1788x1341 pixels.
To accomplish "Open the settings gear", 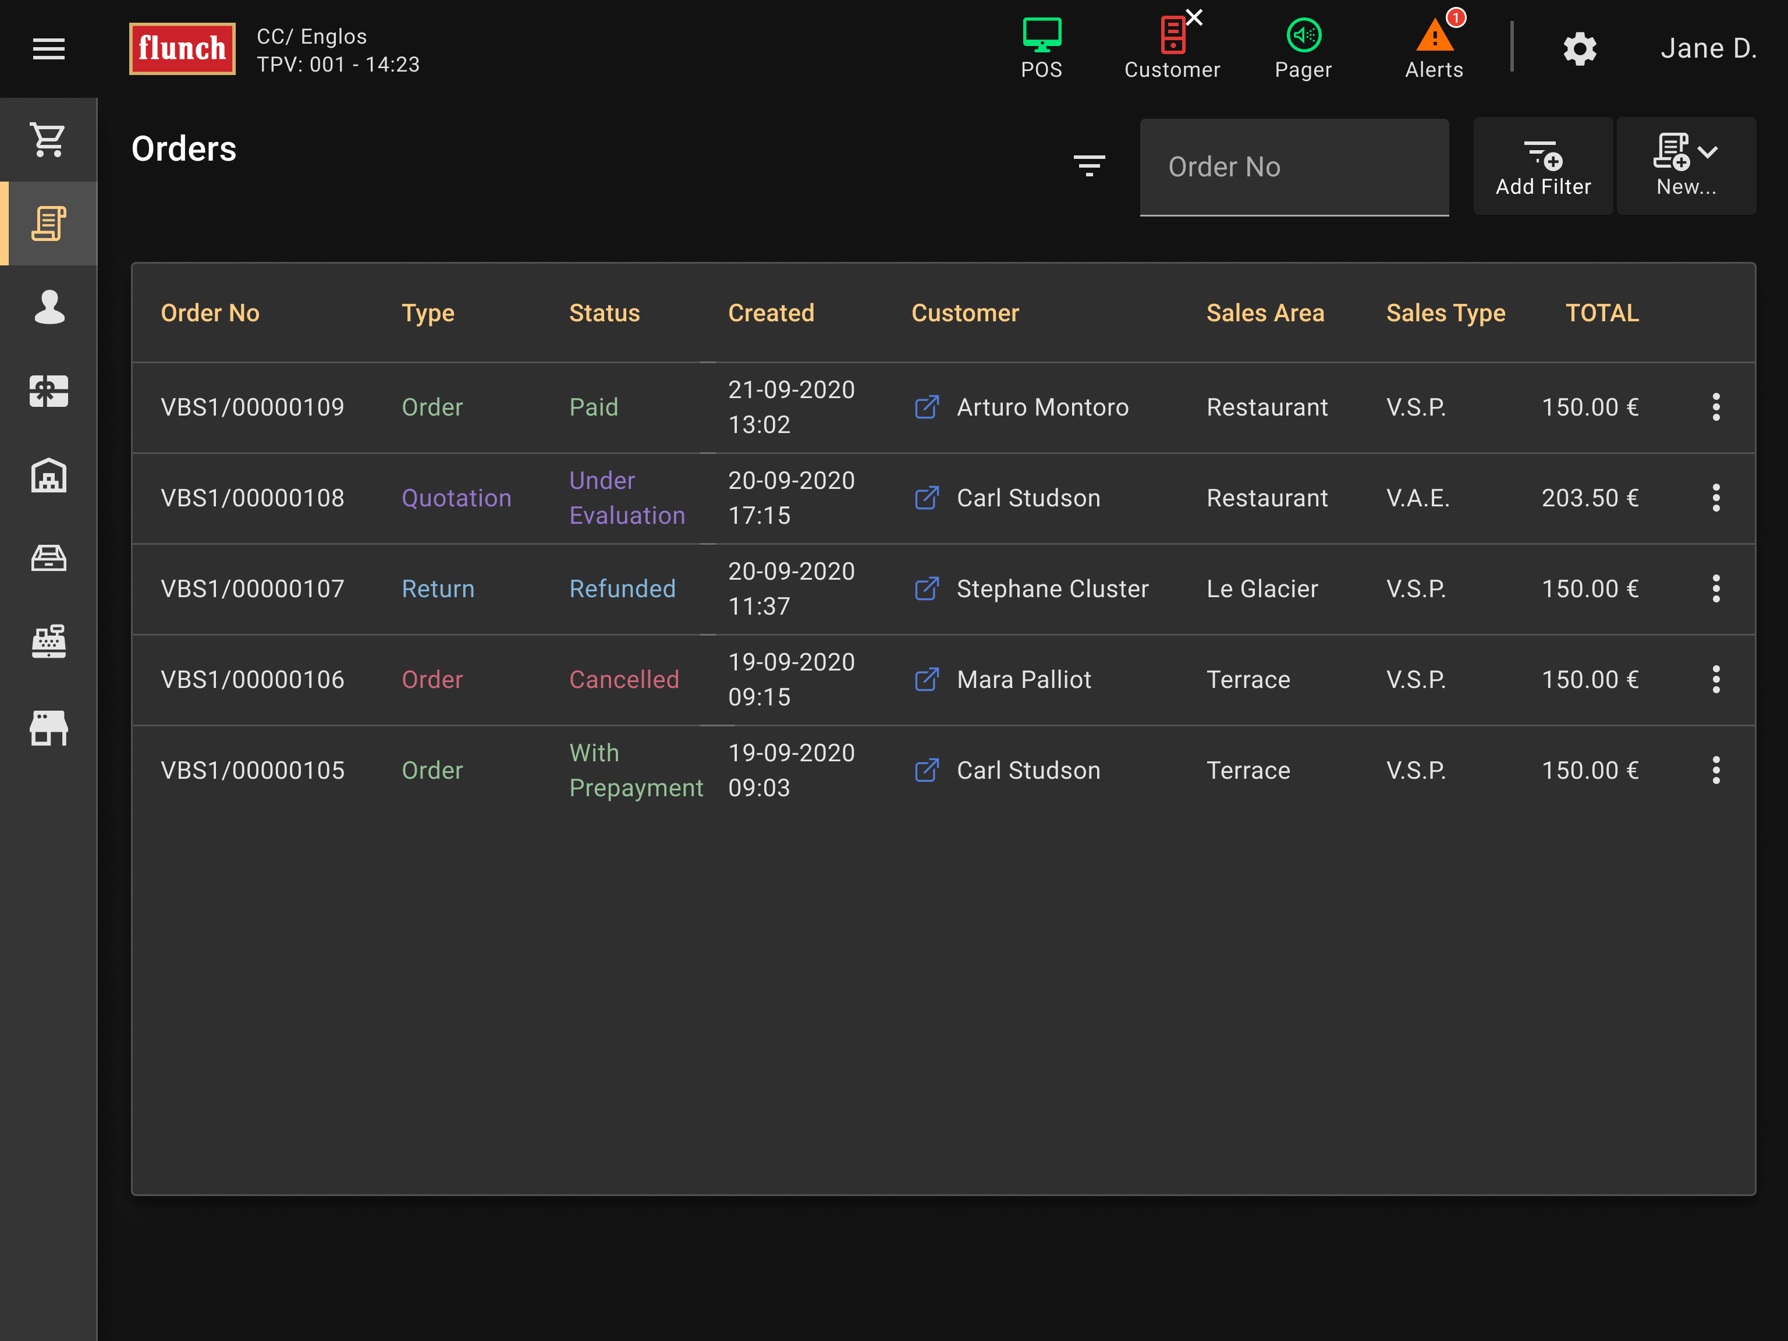I will 1580,48.
